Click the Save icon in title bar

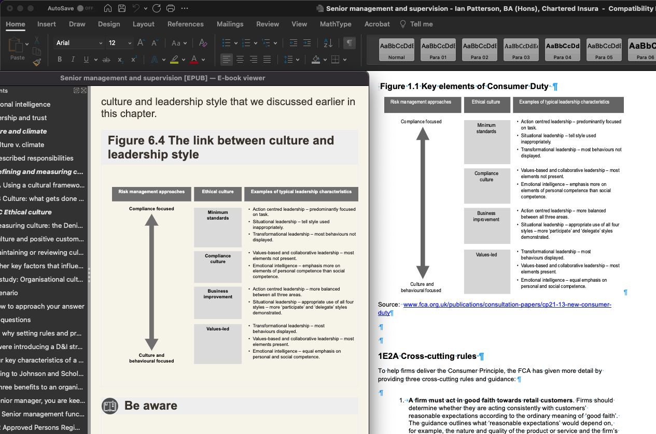(121, 8)
